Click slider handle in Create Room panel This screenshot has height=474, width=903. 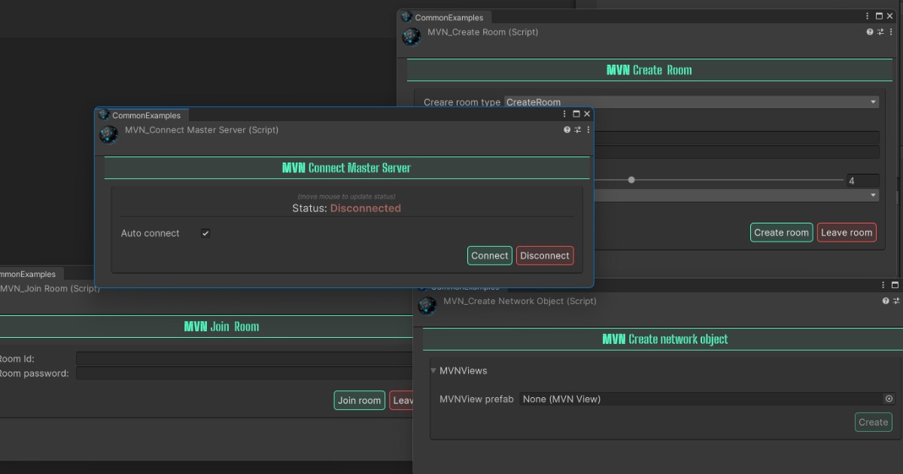631,180
